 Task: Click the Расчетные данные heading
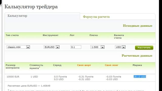click(x=137, y=56)
